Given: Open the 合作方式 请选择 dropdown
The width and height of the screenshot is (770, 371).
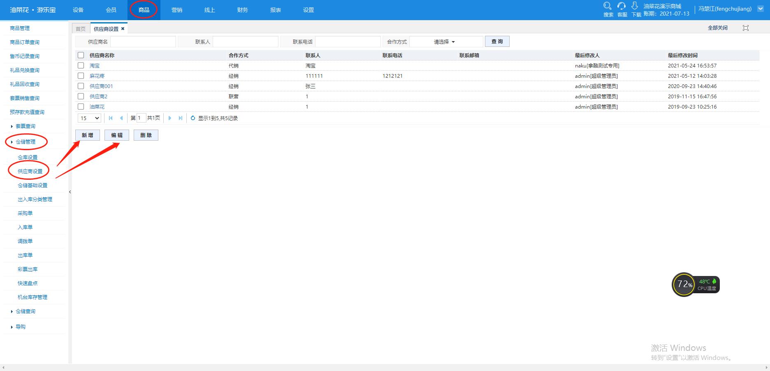Looking at the screenshot, I should (x=446, y=42).
